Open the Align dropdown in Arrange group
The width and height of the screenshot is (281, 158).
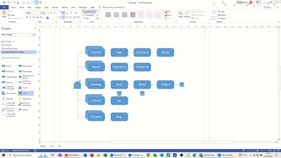180,14
